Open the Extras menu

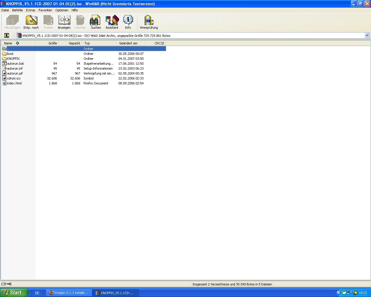click(30, 10)
